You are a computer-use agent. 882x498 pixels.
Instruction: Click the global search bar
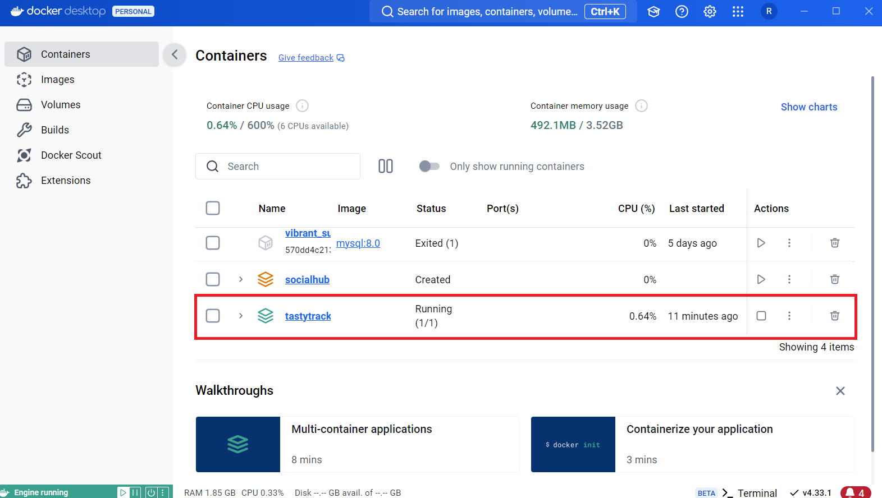pos(503,11)
